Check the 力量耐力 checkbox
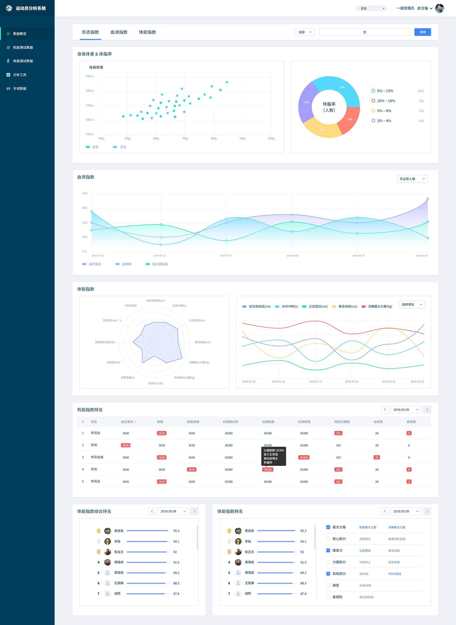 [x=328, y=562]
